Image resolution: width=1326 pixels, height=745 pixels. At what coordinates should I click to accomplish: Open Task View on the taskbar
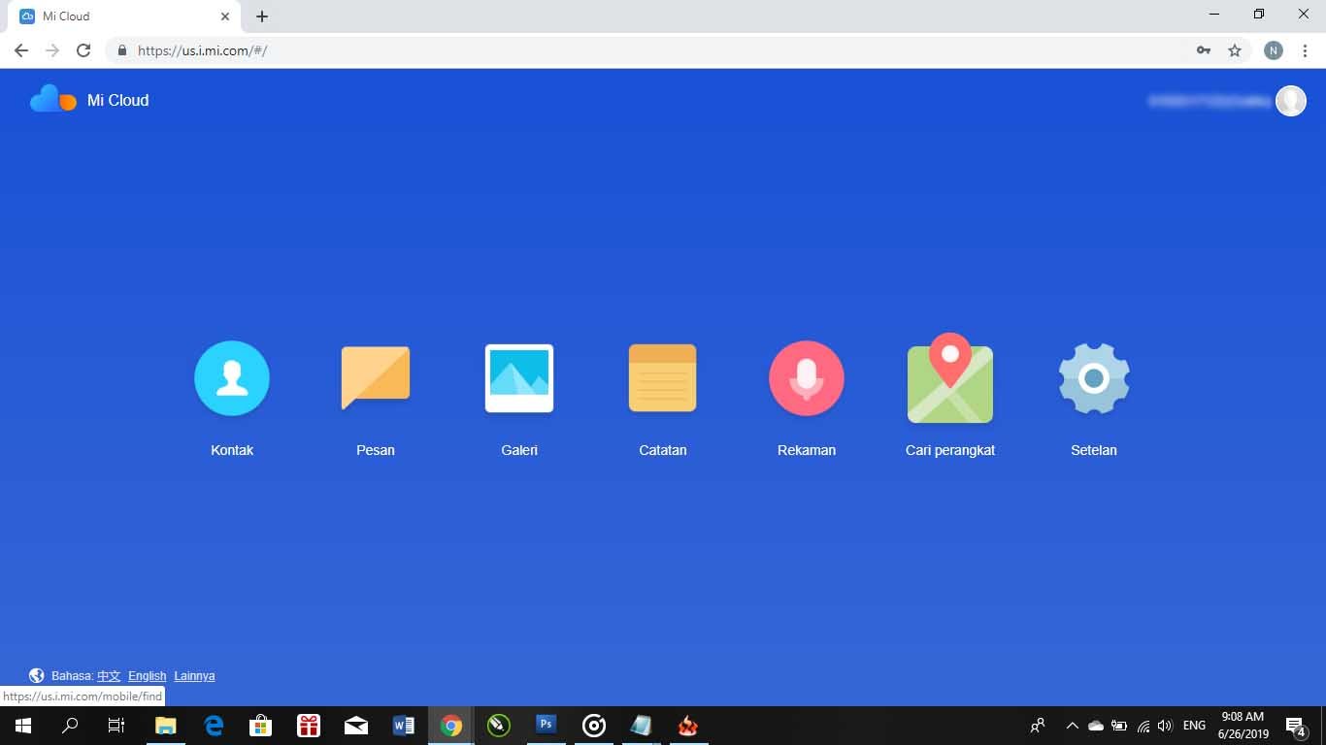point(116,726)
